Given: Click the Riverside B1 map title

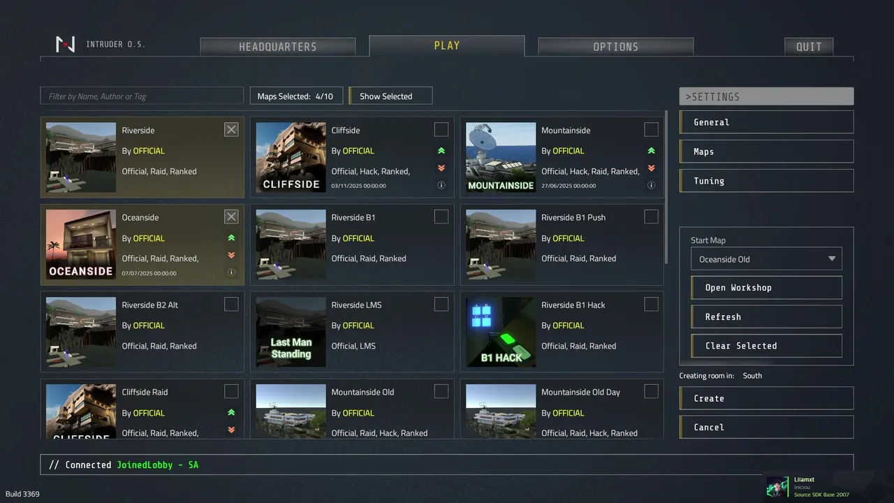Looking at the screenshot, I should pyautogui.click(x=353, y=217).
